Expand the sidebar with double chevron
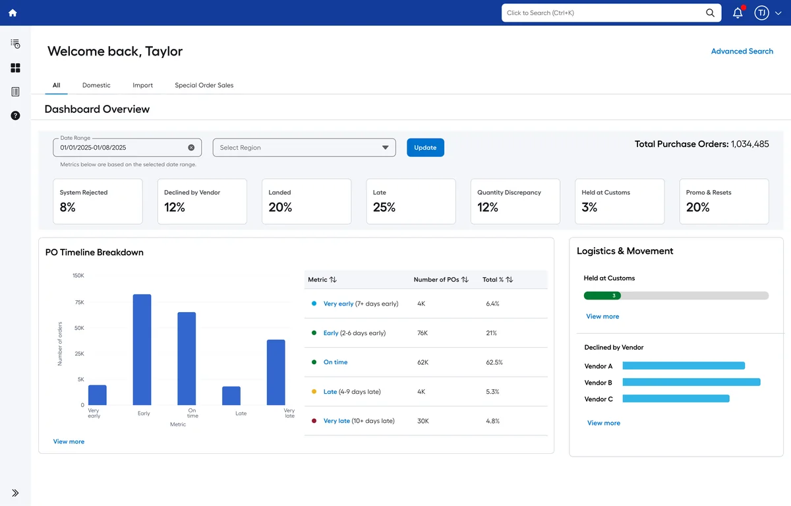791x506 pixels. pos(15,493)
